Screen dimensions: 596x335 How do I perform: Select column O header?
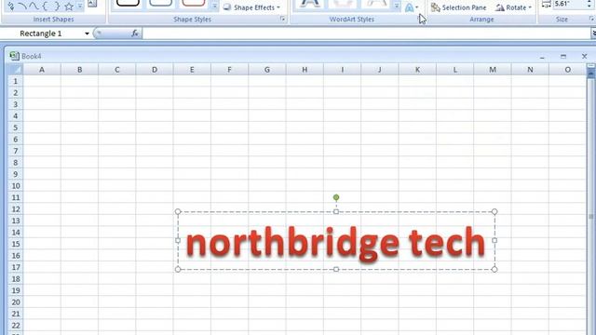[x=567, y=70]
